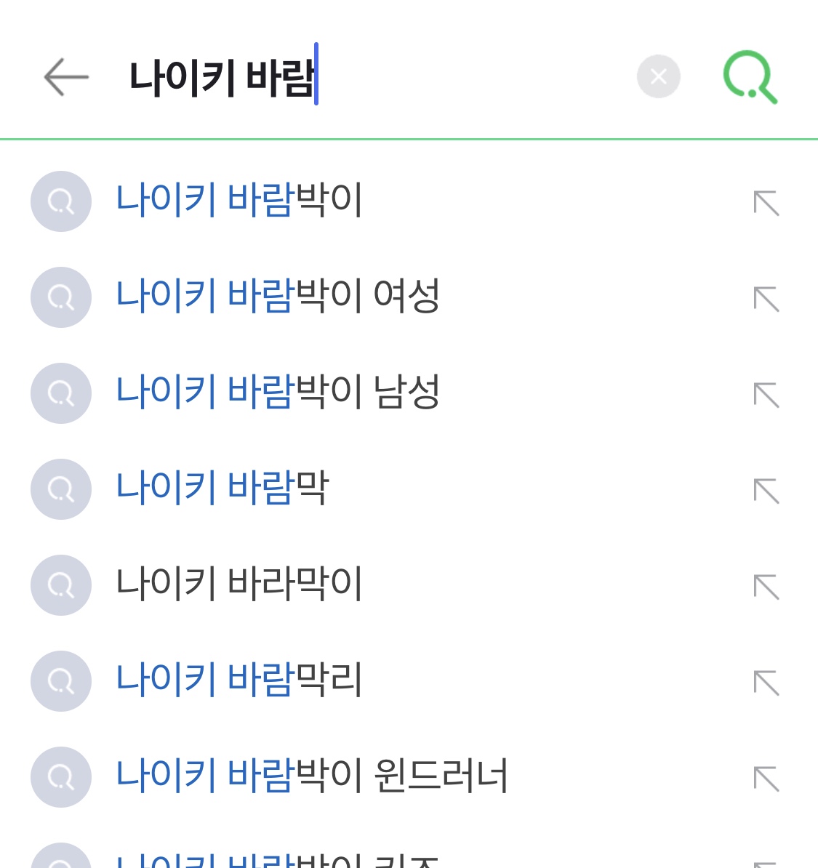The image size is (818, 868).
Task: Clear the search text with X button
Action: tap(658, 76)
